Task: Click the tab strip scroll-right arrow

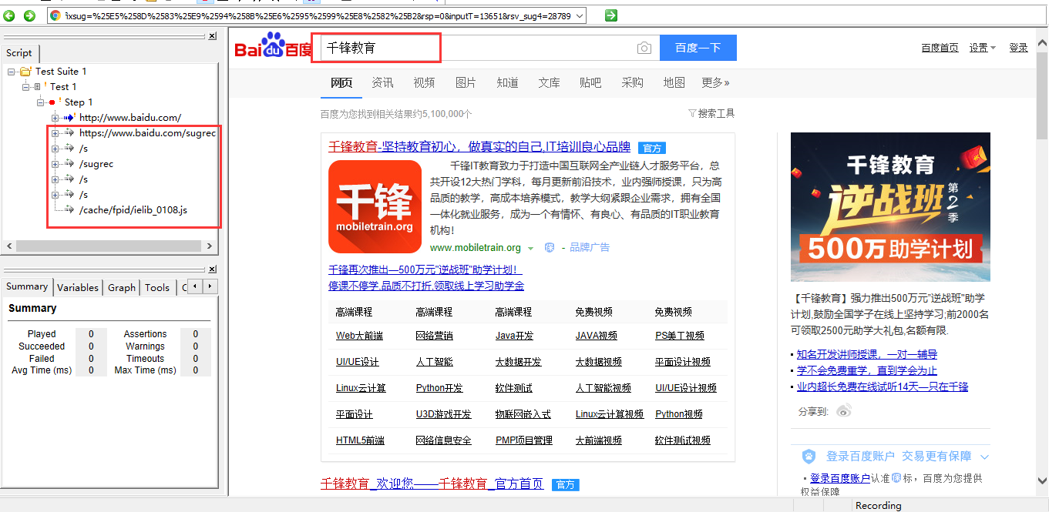Action: [210, 286]
